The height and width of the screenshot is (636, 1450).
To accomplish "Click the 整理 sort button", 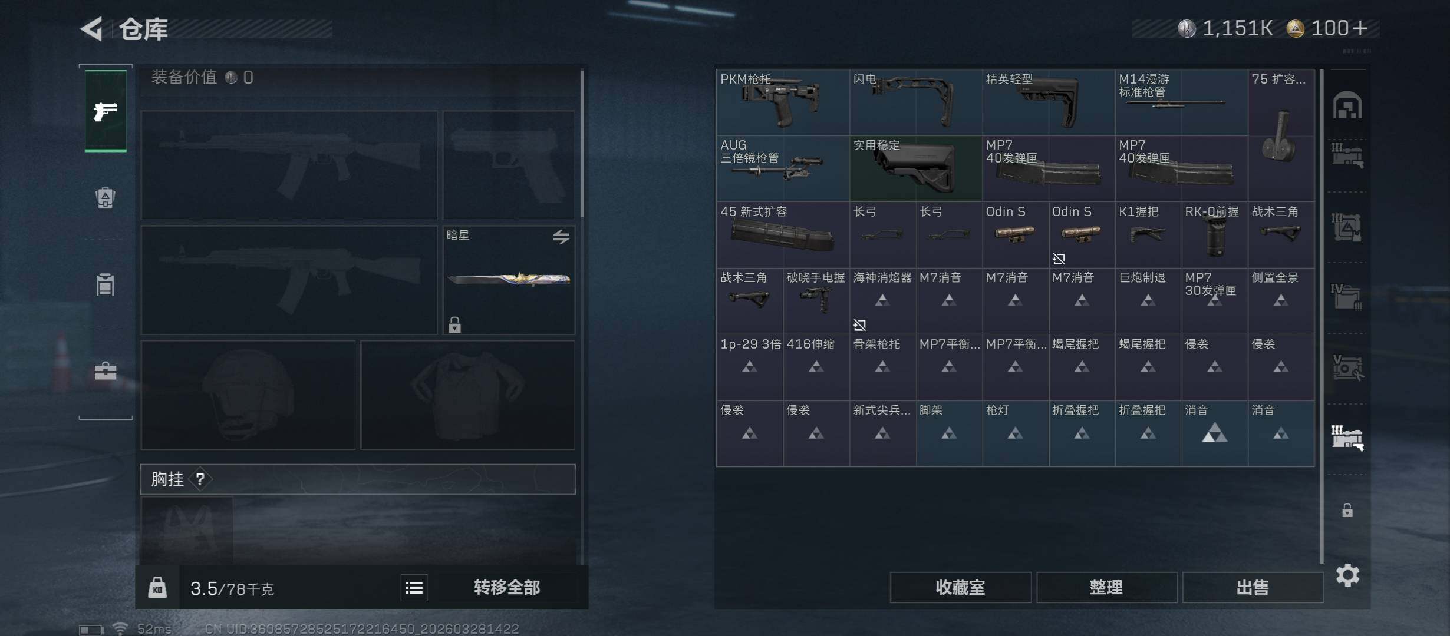I will [1106, 588].
